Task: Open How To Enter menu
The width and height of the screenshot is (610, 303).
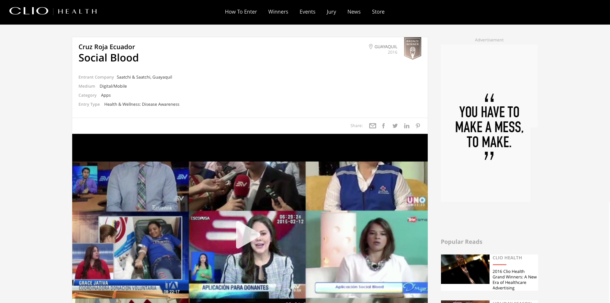Action: [241, 12]
